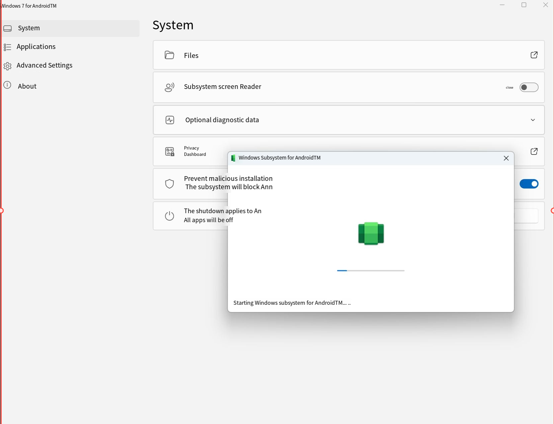Toggle the diagnostic data activity icon
554x424 pixels.
pos(170,120)
